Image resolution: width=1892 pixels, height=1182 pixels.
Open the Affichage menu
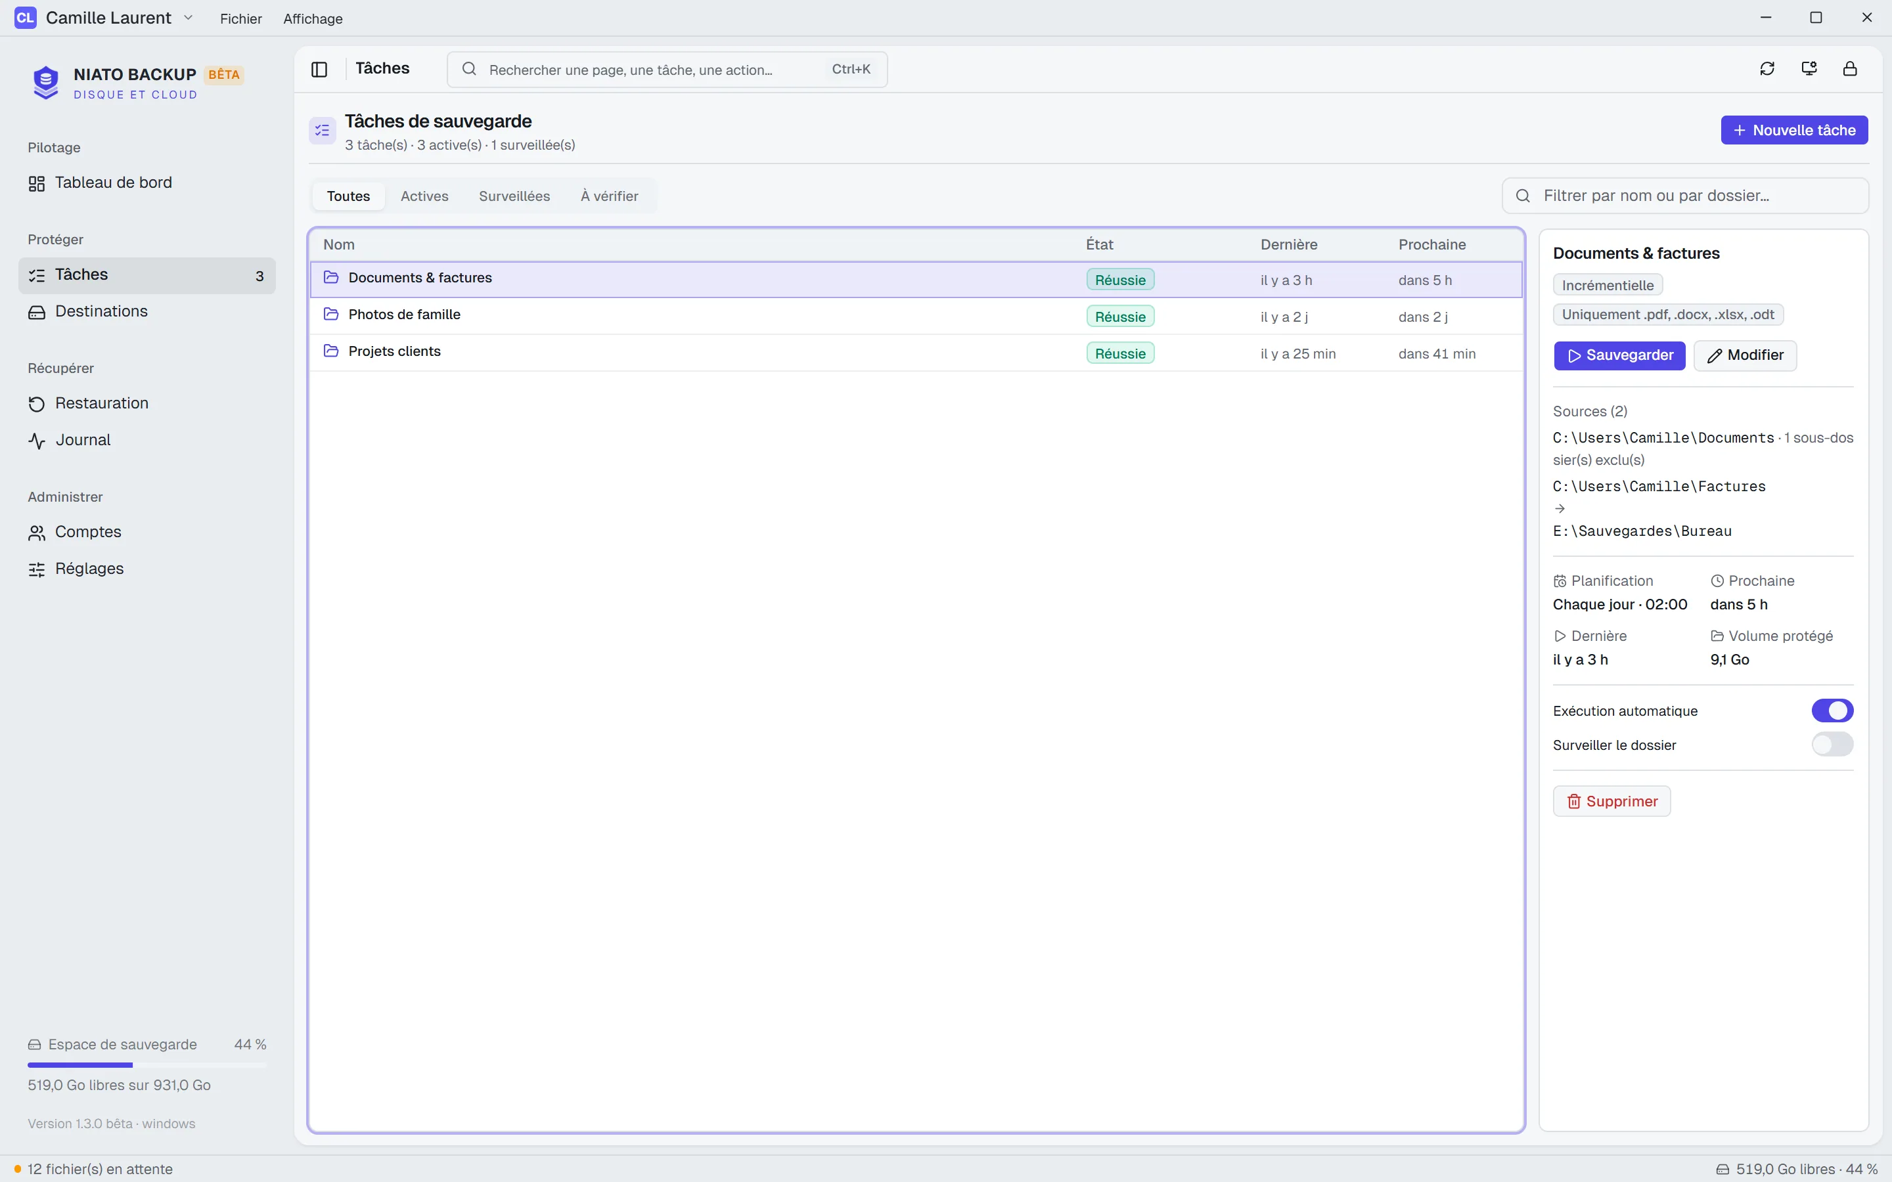click(313, 19)
